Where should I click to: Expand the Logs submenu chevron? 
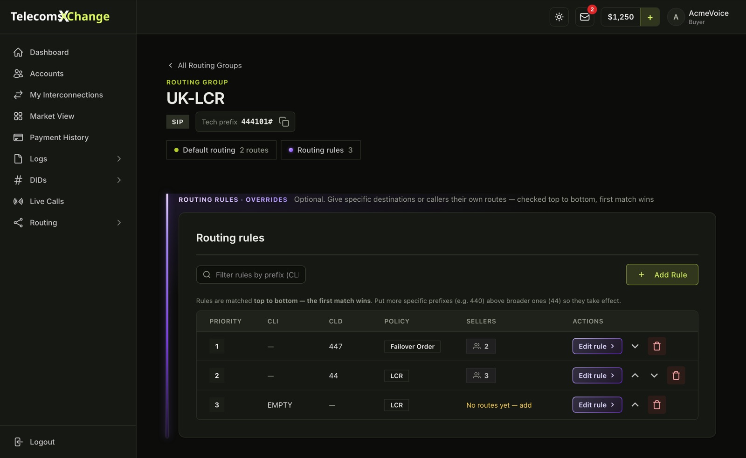pyautogui.click(x=119, y=159)
